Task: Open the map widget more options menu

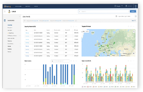Action: [134, 26]
